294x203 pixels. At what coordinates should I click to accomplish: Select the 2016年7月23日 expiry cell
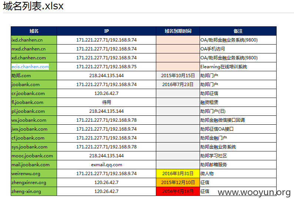point(178,84)
